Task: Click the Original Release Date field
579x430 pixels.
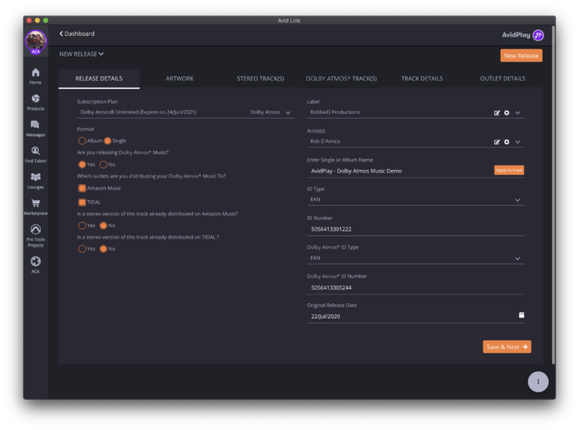Action: [x=412, y=316]
